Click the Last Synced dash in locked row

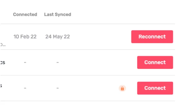point(57,88)
